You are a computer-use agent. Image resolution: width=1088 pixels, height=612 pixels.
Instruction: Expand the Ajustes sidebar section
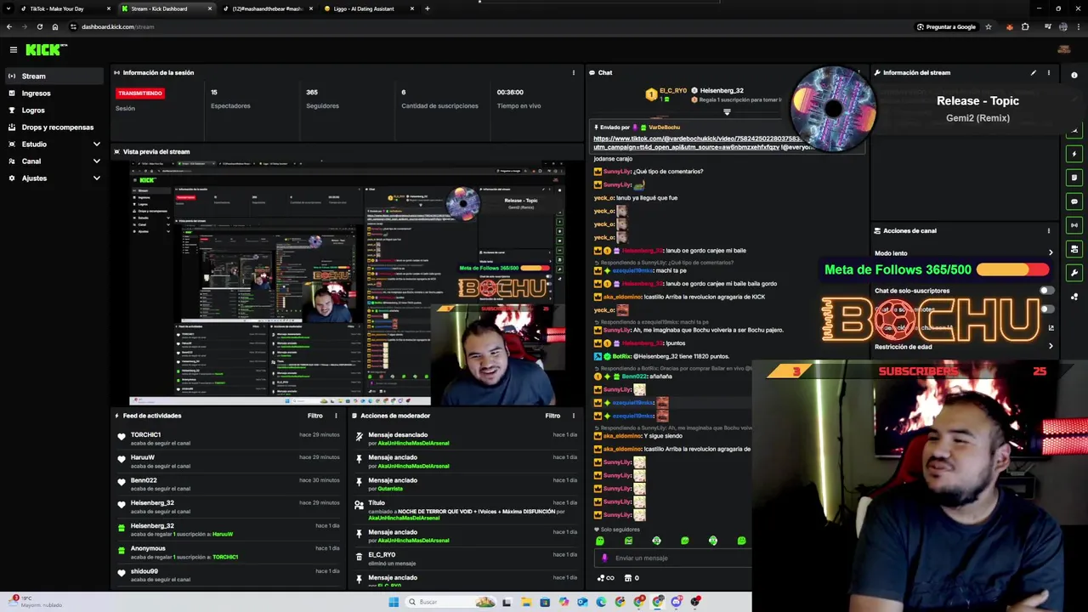96,178
